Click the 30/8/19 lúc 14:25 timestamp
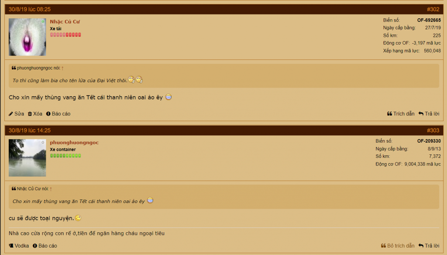The image size is (447, 255). pyautogui.click(x=30, y=130)
